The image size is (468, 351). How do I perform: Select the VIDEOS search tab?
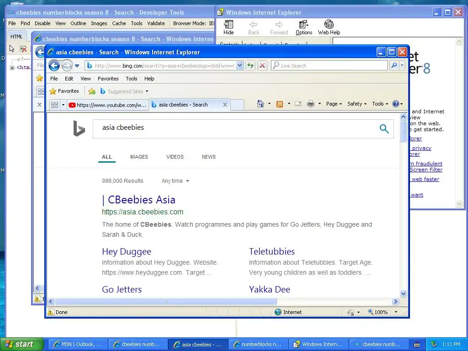pos(175,157)
